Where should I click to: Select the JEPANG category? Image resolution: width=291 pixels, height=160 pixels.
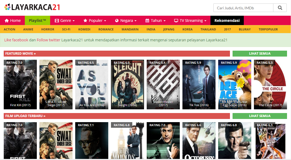point(169,29)
